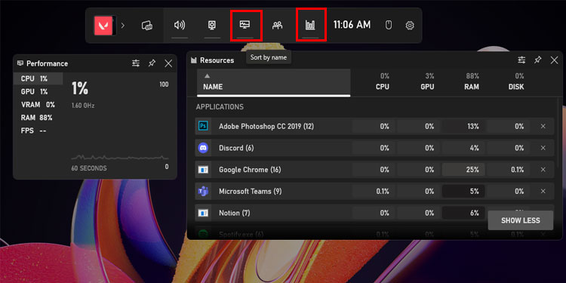This screenshot has width=566, height=283.
Task: Open Resources widget options icon
Action: tap(521, 60)
